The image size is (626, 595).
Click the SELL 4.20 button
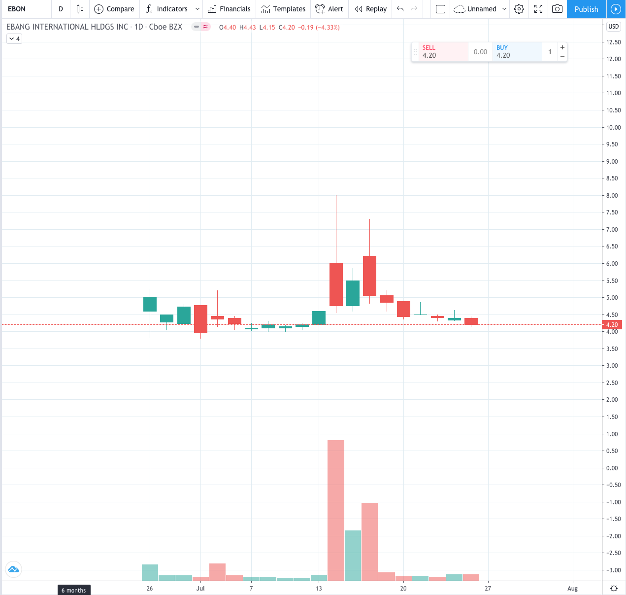[x=443, y=52]
